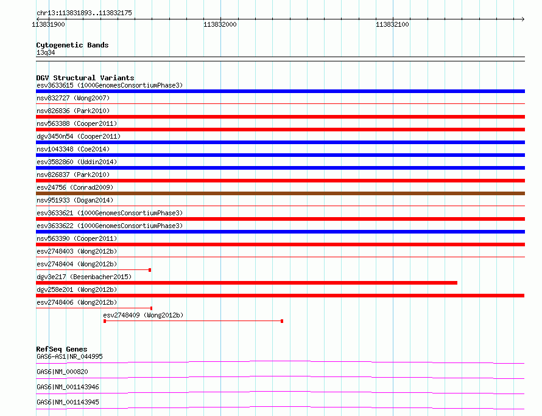The width and height of the screenshot is (542, 416).
Task: Click gene label GAS6-AS1|NR_044995
Action: coord(69,356)
